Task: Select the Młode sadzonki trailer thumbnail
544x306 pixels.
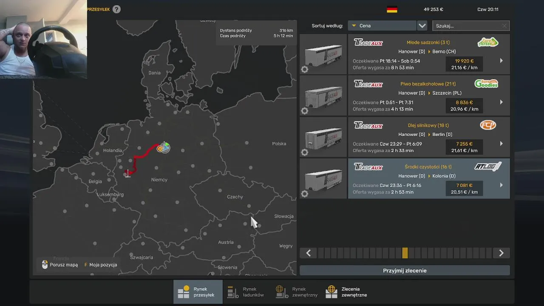Action: pyautogui.click(x=323, y=54)
